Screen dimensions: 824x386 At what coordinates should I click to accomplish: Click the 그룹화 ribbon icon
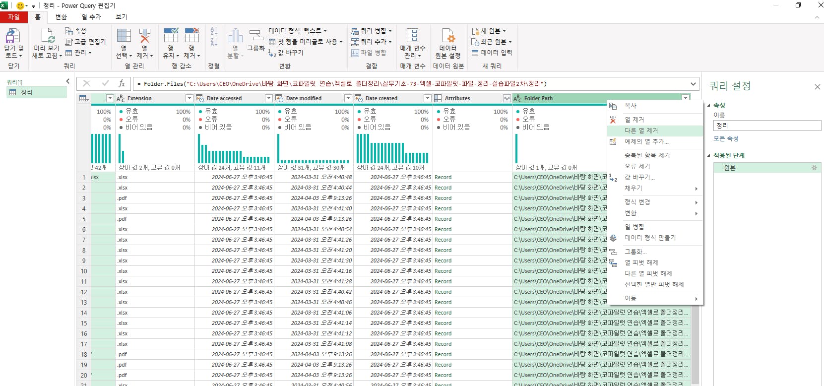(x=256, y=36)
